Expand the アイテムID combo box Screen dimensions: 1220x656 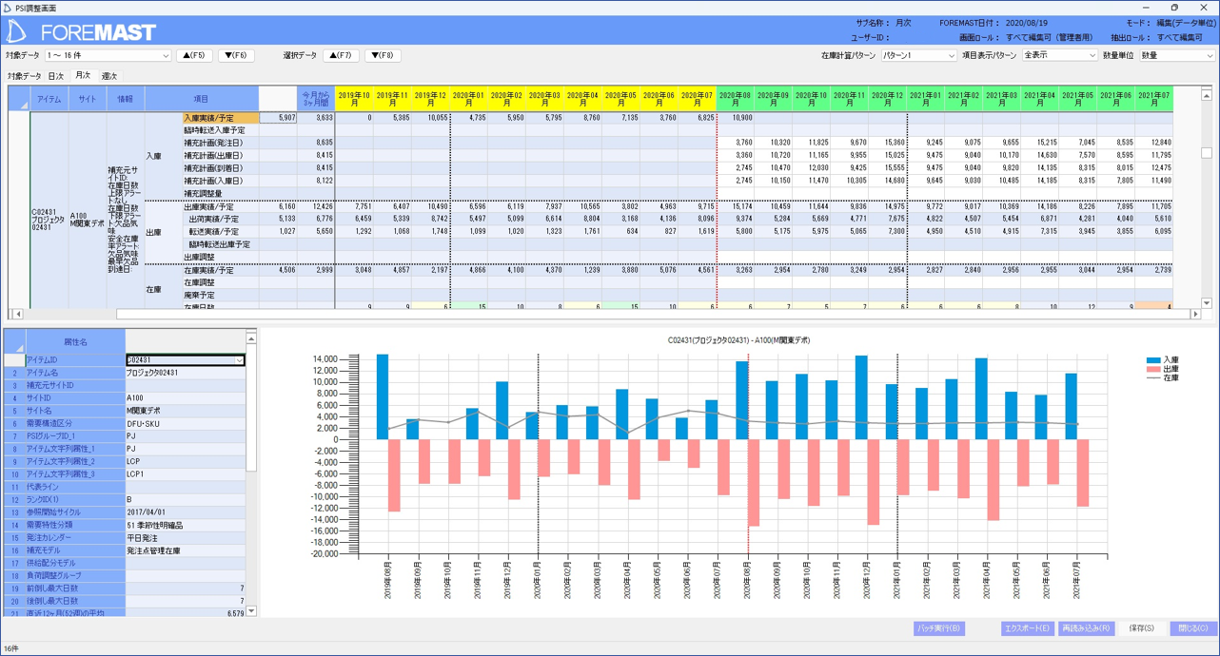[239, 360]
